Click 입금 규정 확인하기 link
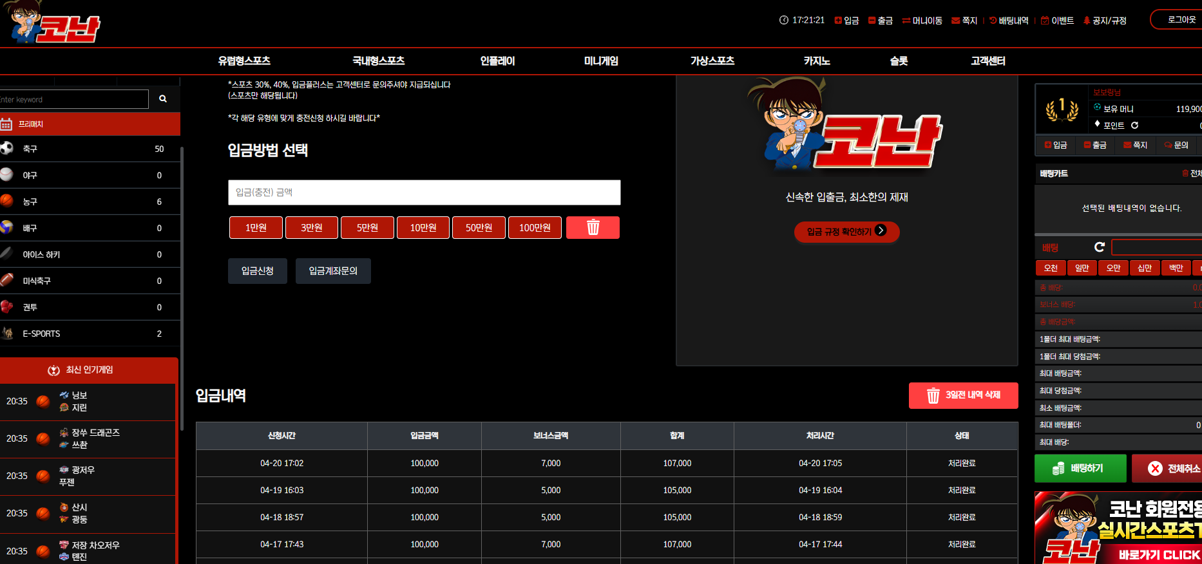Viewport: 1202px width, 564px height. click(x=846, y=231)
